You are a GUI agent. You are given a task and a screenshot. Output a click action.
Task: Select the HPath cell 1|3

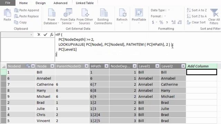99,109
